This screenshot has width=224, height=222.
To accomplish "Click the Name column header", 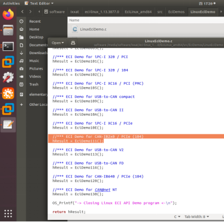I will pyautogui.click(x=74, y=20).
